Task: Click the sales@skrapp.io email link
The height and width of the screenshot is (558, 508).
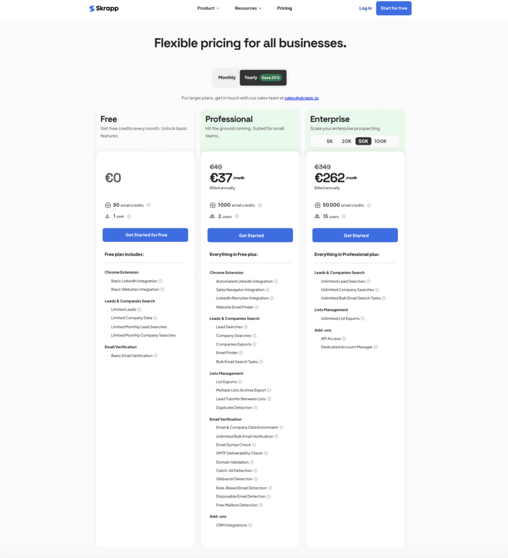Action: pos(302,98)
